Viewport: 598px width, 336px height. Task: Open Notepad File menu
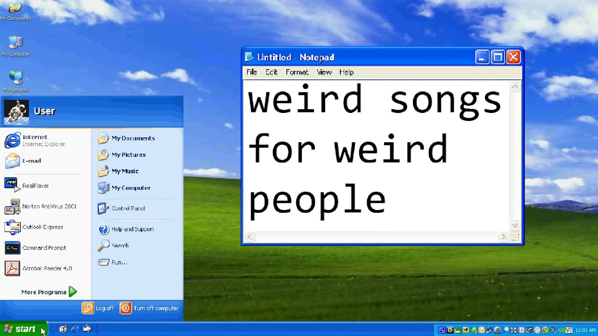point(252,72)
